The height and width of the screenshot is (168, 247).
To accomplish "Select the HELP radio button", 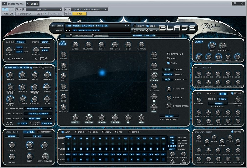I will click(x=148, y=30).
